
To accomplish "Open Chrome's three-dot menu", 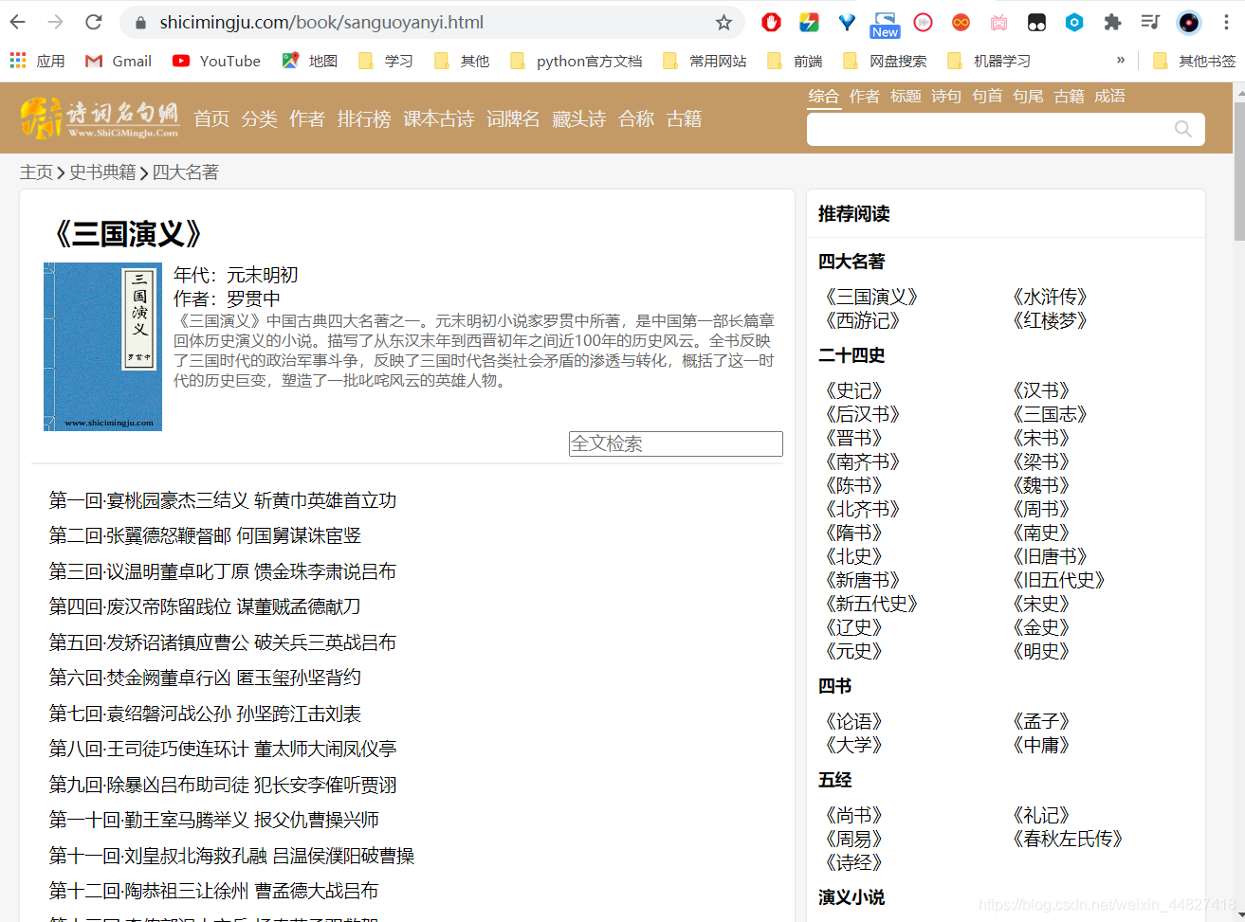I will point(1226,22).
